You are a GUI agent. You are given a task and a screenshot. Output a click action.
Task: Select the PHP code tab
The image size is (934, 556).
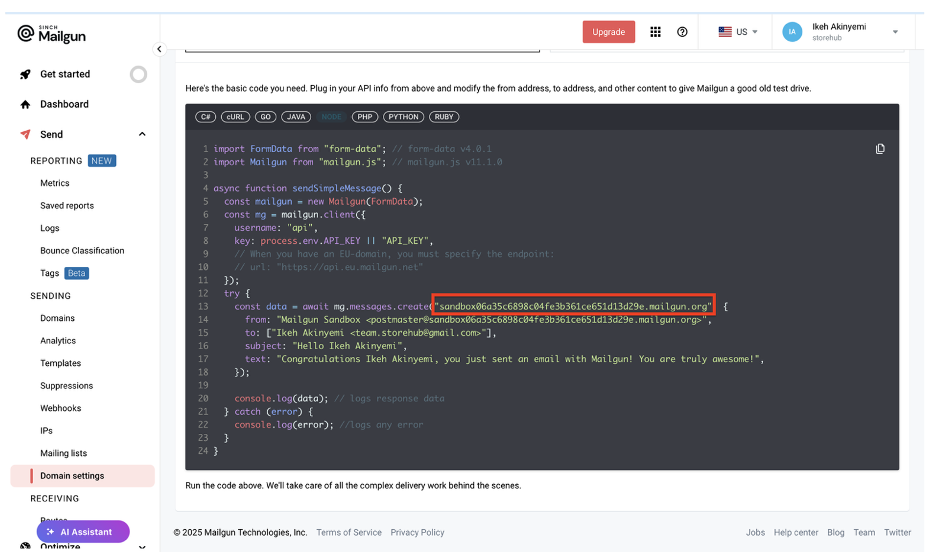point(365,117)
